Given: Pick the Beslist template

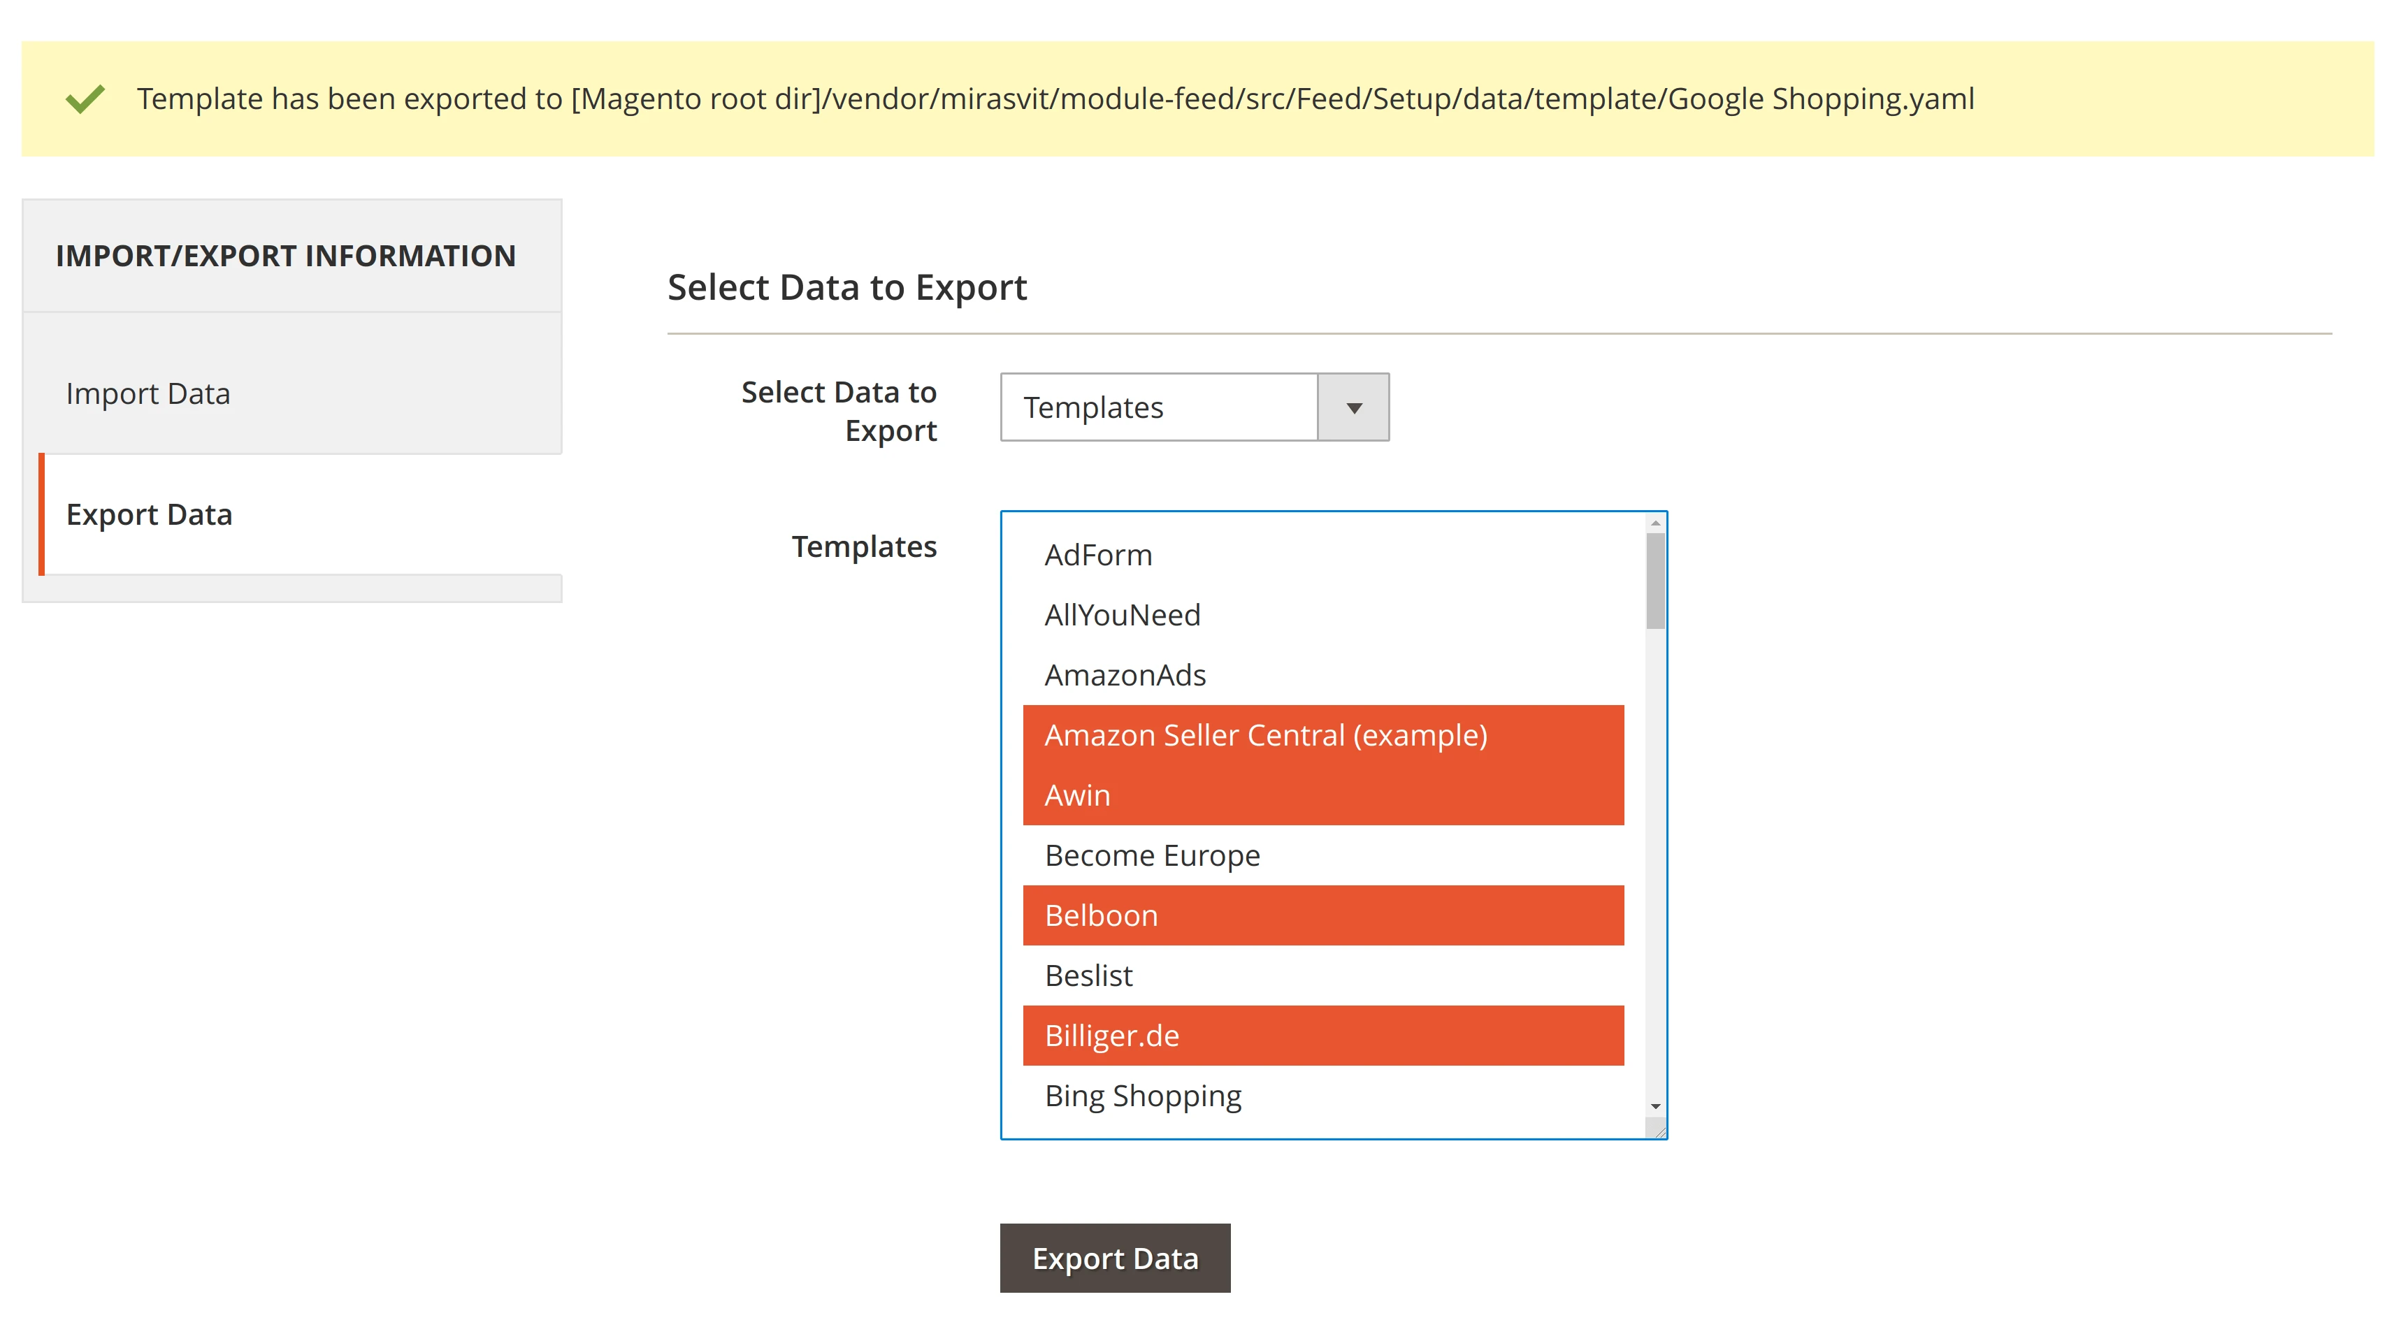Looking at the screenshot, I should coord(1088,976).
